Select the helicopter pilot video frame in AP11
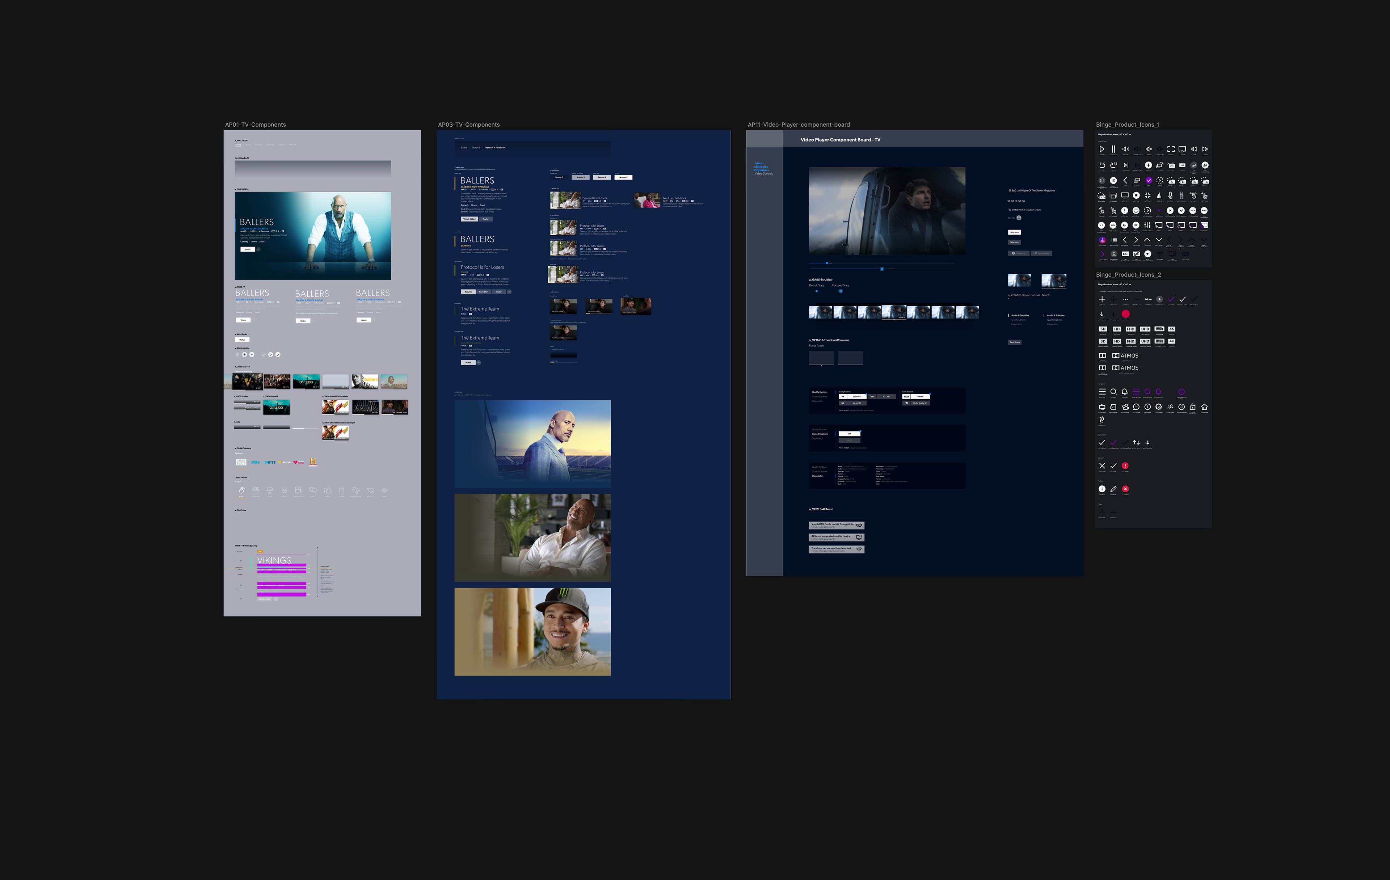Viewport: 1390px width, 880px height. click(886, 211)
